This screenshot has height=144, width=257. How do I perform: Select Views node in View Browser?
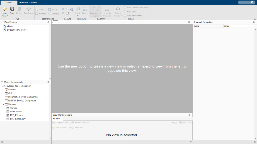(9, 26)
